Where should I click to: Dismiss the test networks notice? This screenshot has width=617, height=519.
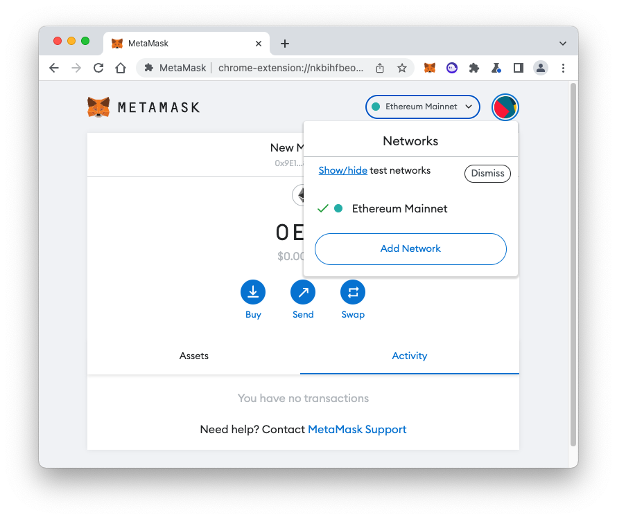coord(487,174)
